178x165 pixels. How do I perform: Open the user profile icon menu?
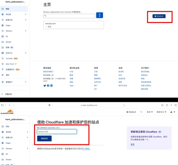173,112
